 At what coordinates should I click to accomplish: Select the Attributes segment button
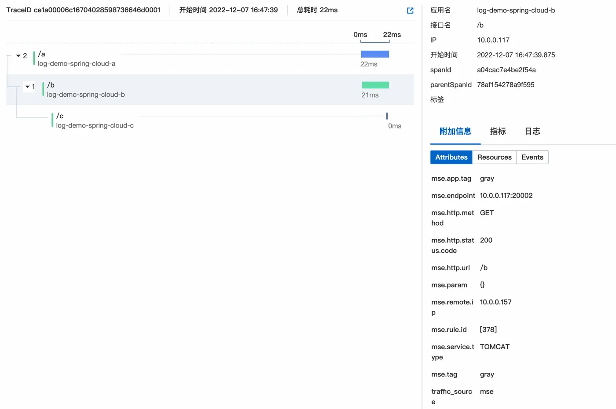[x=451, y=157]
